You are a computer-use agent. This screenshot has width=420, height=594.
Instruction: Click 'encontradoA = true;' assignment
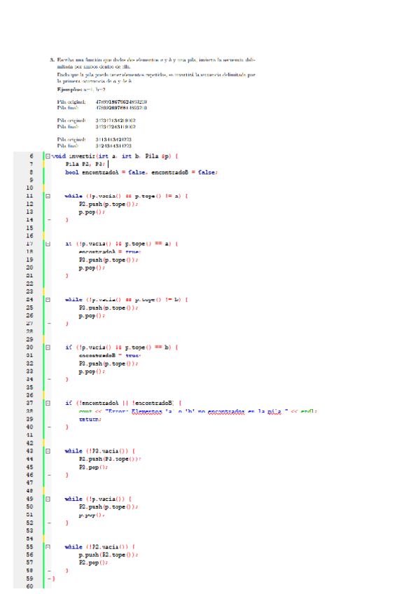point(109,251)
